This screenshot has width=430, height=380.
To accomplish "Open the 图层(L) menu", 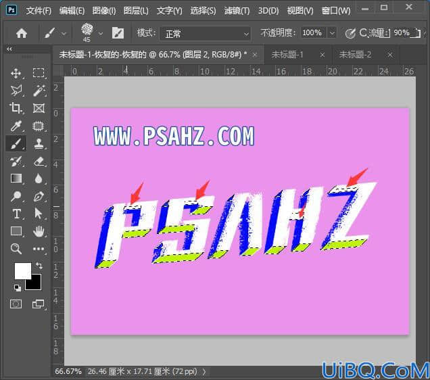I will pyautogui.click(x=136, y=11).
